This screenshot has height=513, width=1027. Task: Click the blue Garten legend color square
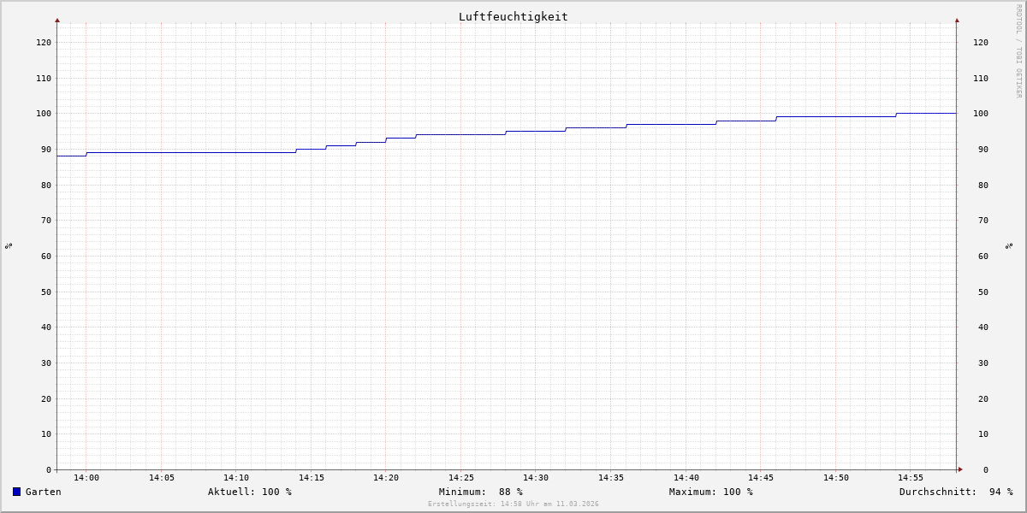pos(16,492)
